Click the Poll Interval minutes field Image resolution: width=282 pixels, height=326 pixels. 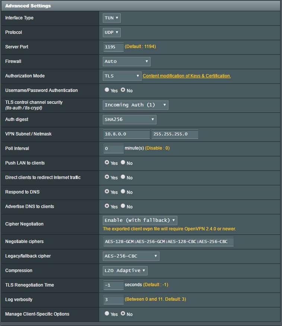pyautogui.click(x=114, y=148)
